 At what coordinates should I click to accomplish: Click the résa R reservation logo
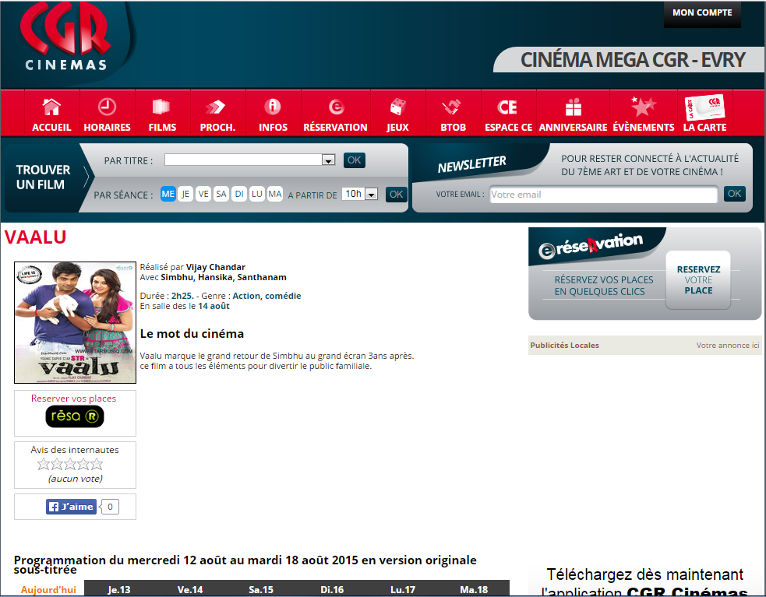75,416
